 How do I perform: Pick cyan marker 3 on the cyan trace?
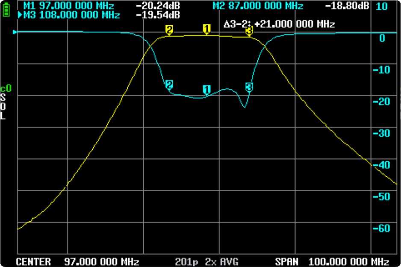pyautogui.click(x=249, y=87)
